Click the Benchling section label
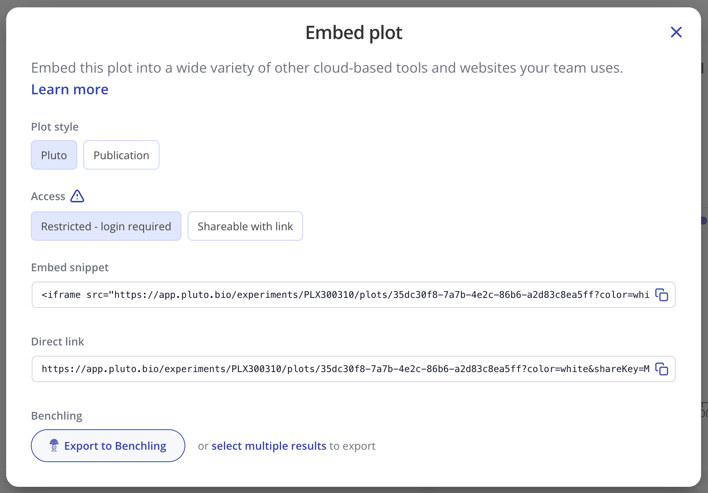 coord(57,416)
